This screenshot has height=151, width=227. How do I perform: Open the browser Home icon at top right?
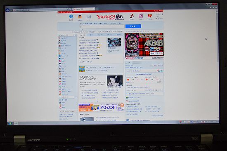[x=210, y=7]
